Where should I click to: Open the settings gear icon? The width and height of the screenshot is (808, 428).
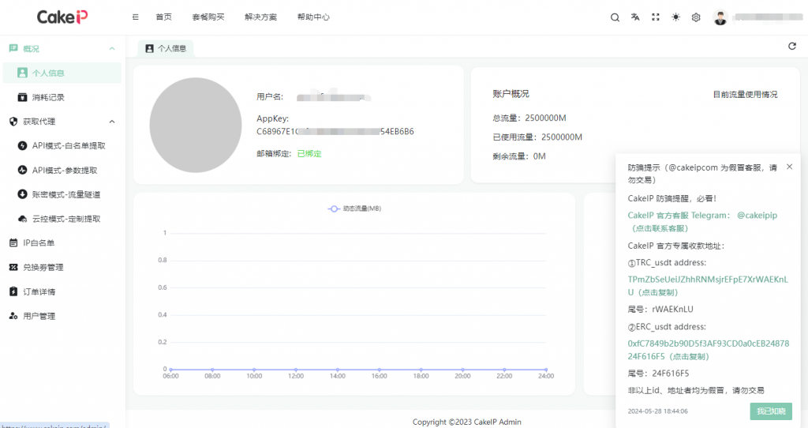pyautogui.click(x=696, y=17)
